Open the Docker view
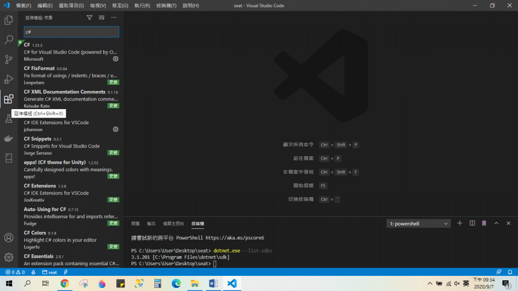Viewport: 518px width, 291px height. coord(9,138)
